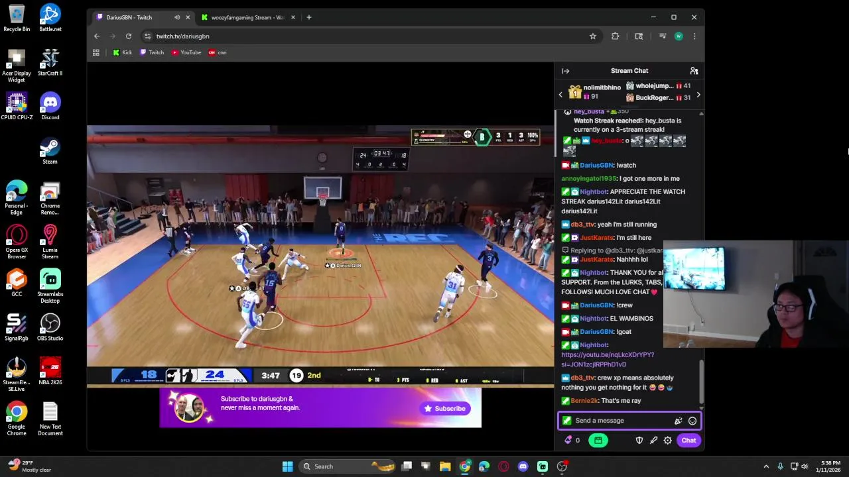
Task: Reload the Twitch page
Action: tap(129, 36)
